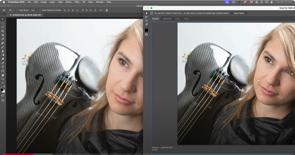This screenshot has width=295, height=155.
Task: Select the Horizontal Type tool
Action: [x=3, y=67]
